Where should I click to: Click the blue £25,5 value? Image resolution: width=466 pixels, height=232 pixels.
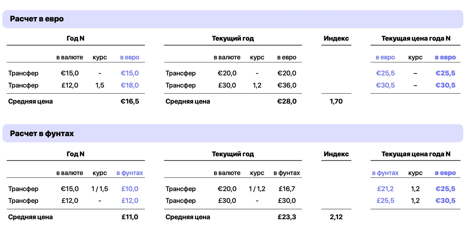click(385, 201)
